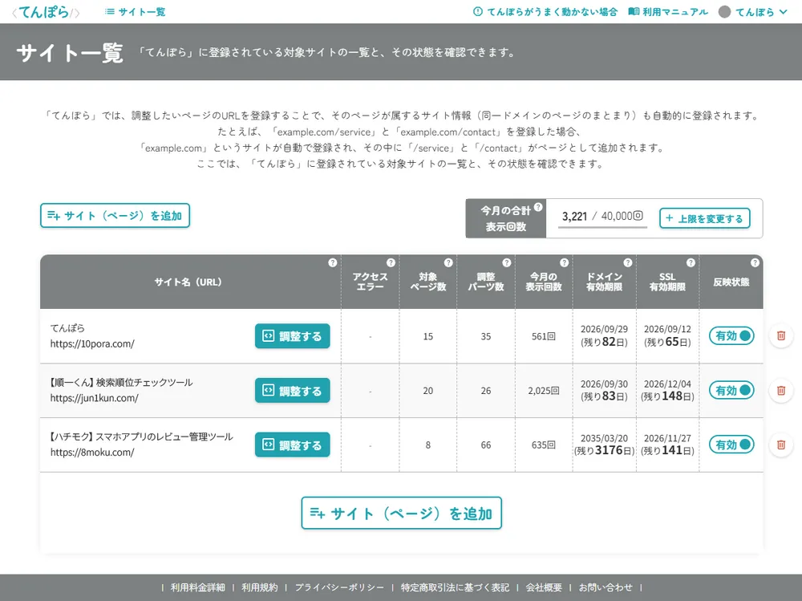Open てんぽらがうまく動かない場合 help link
This screenshot has width=802, height=601.
[545, 12]
